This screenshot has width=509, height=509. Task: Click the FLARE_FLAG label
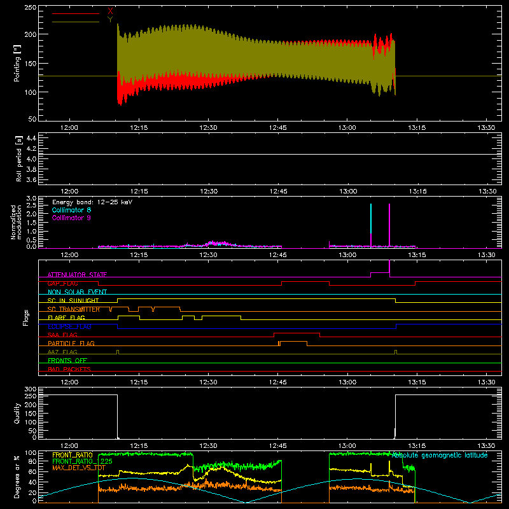point(66,317)
